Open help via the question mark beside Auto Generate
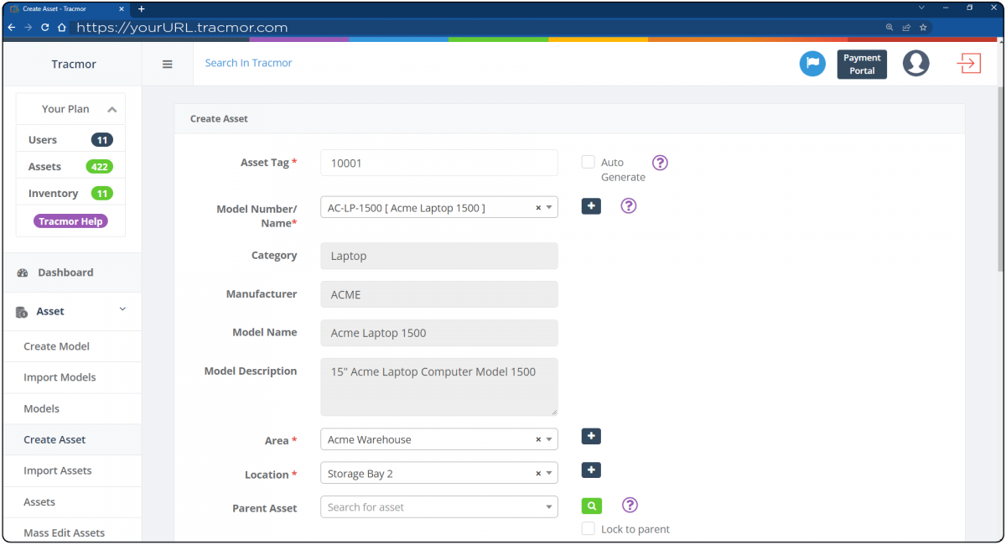Viewport: 1006px width, 545px height. tap(660, 163)
